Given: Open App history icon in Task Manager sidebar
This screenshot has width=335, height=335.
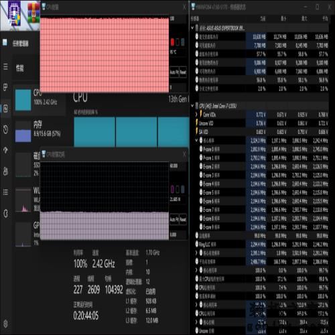Looking at the screenshot, I should click(5, 129).
